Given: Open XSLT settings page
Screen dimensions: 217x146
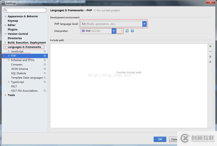Looking at the screenshot, I should pos(14,87).
